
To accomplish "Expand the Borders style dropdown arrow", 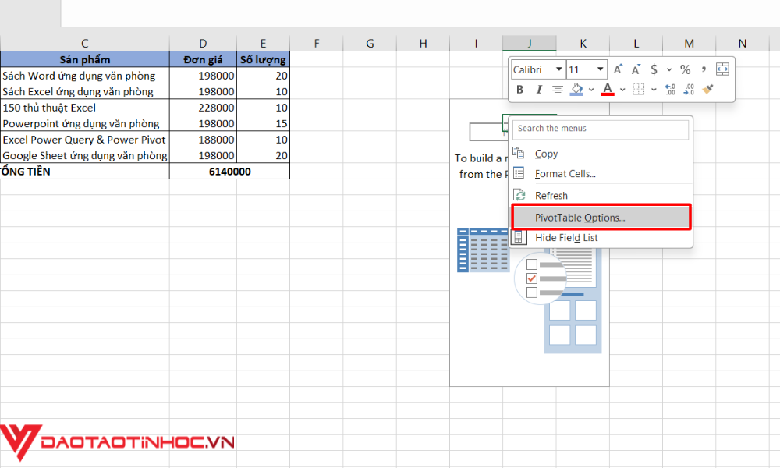I will pos(654,89).
